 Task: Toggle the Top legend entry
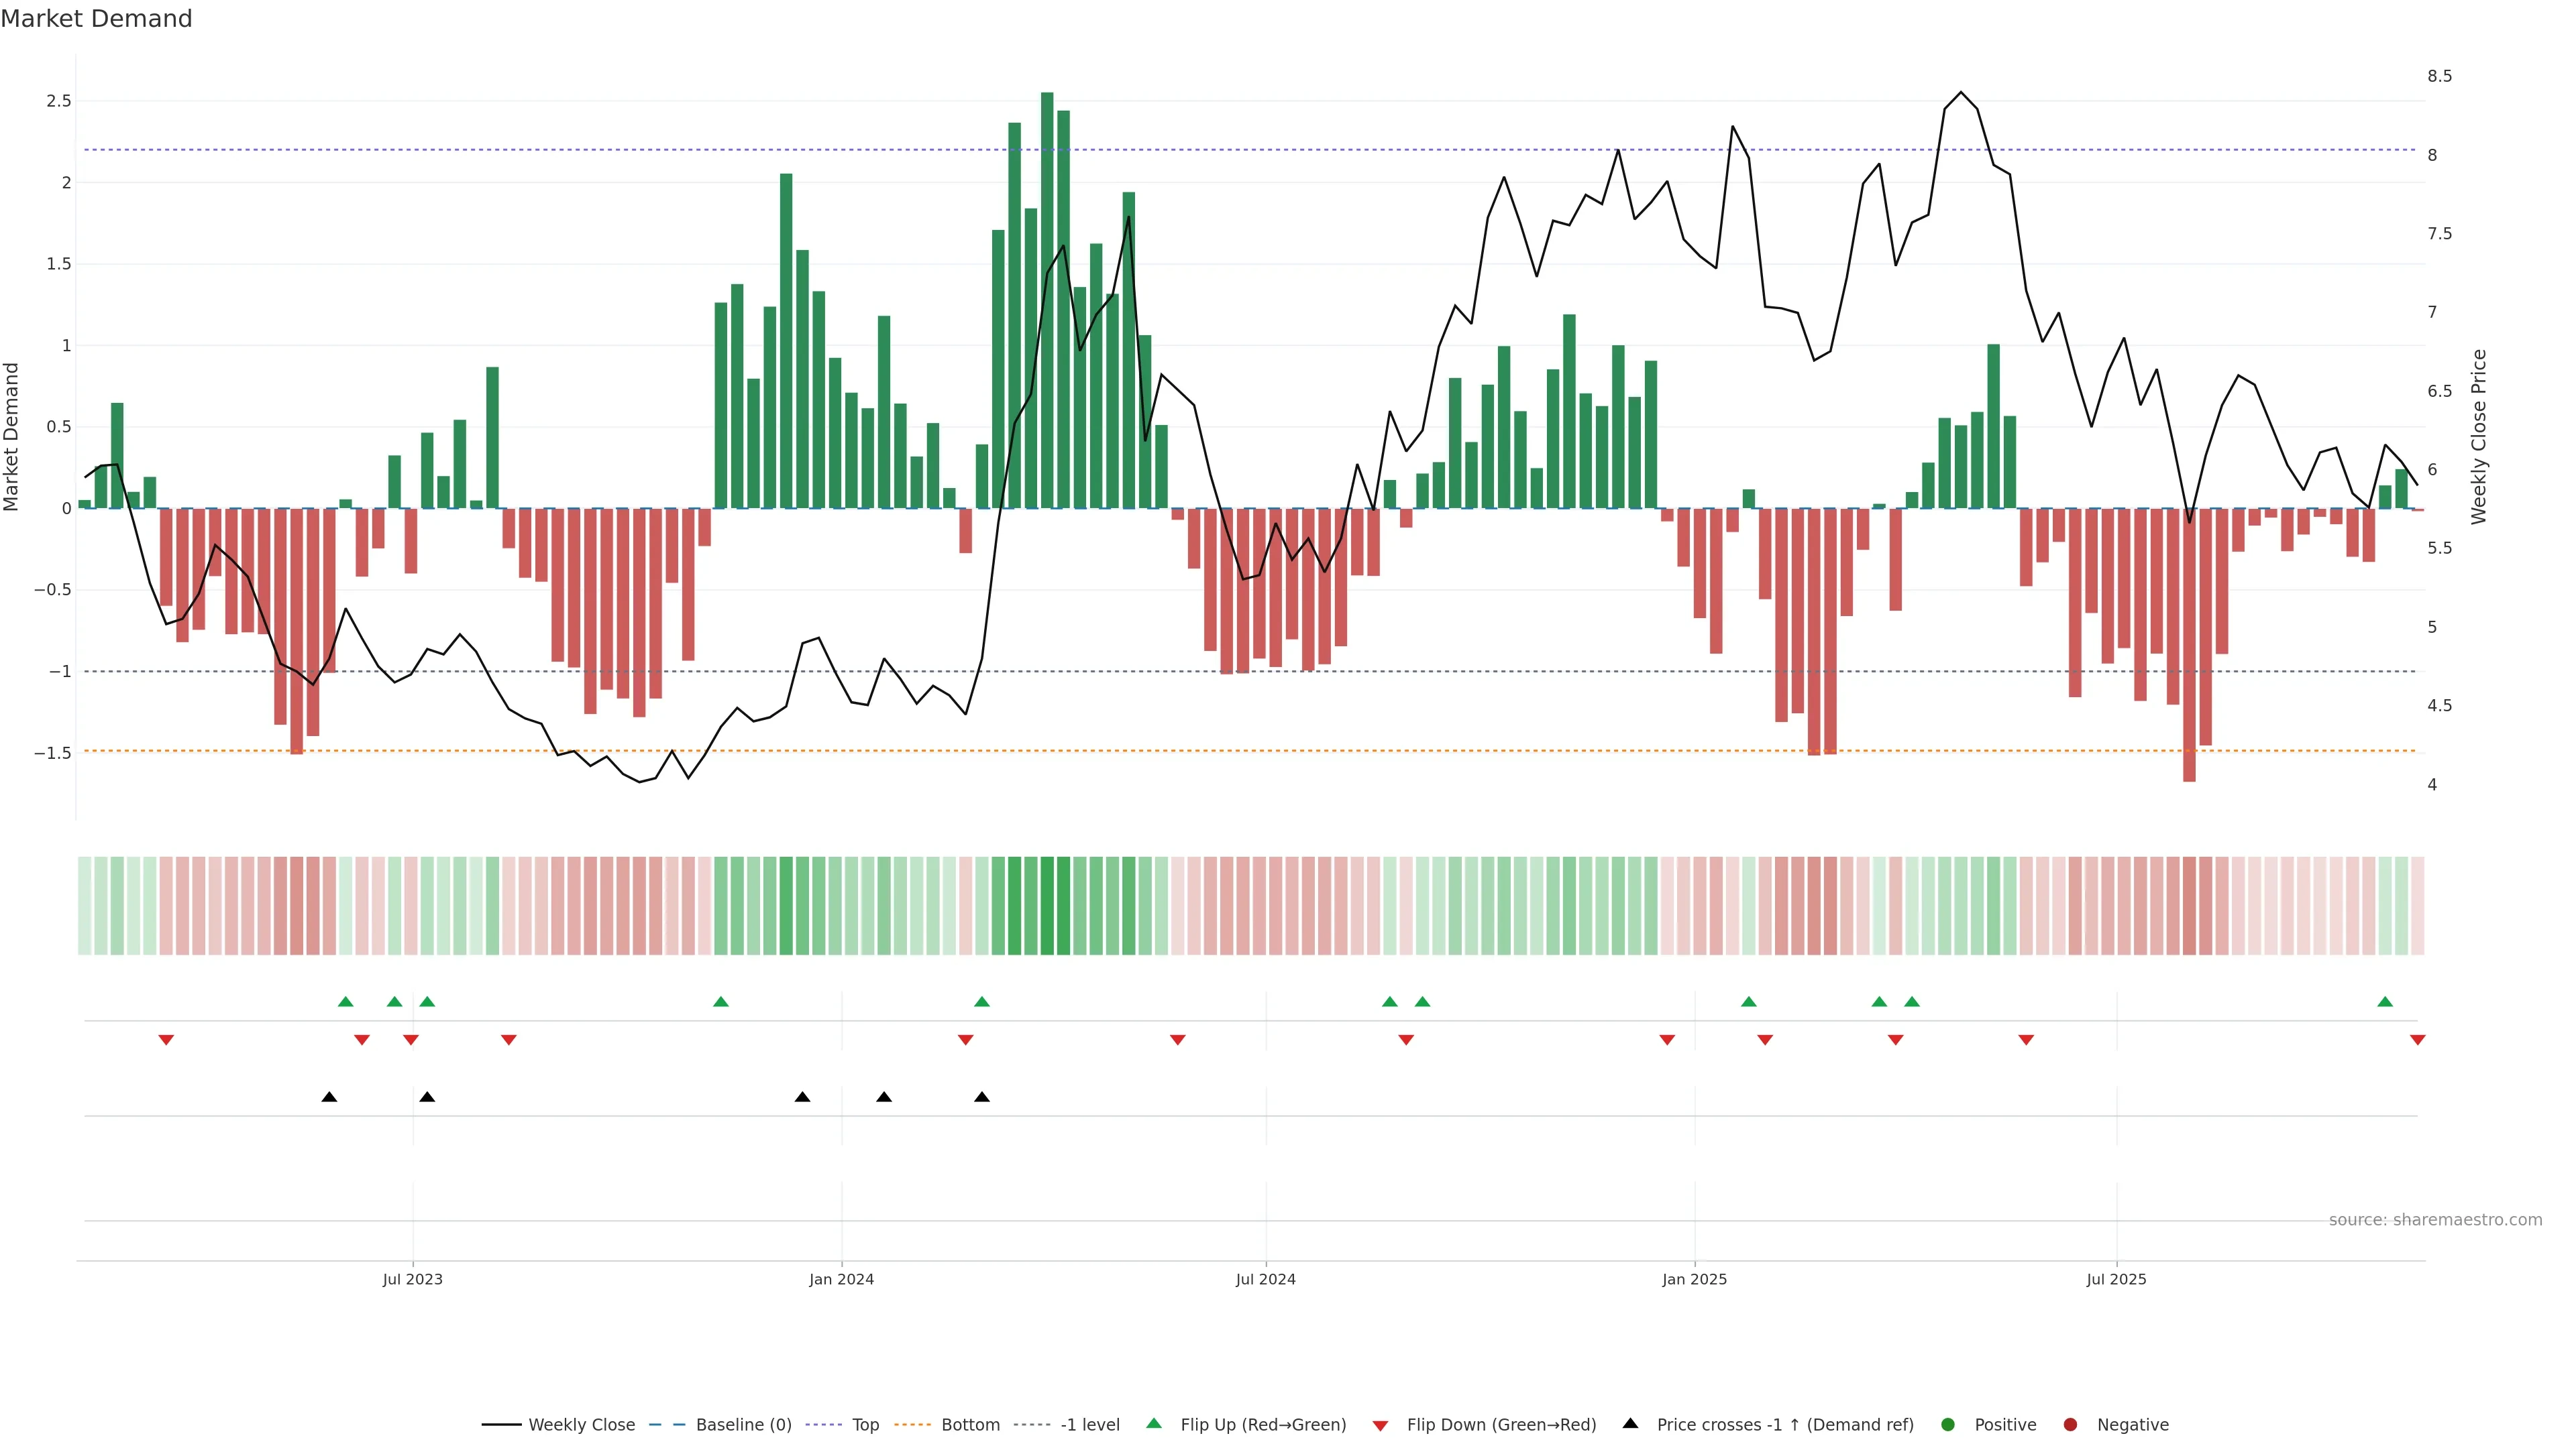click(865, 1424)
